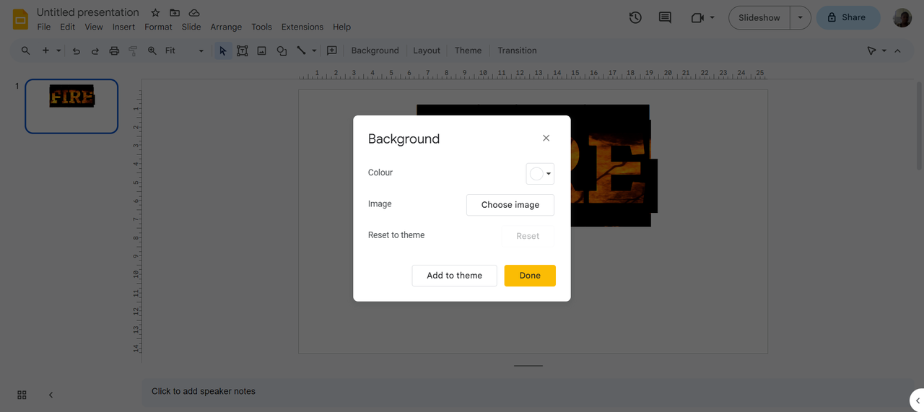Star the Untitled presentation

tap(155, 13)
